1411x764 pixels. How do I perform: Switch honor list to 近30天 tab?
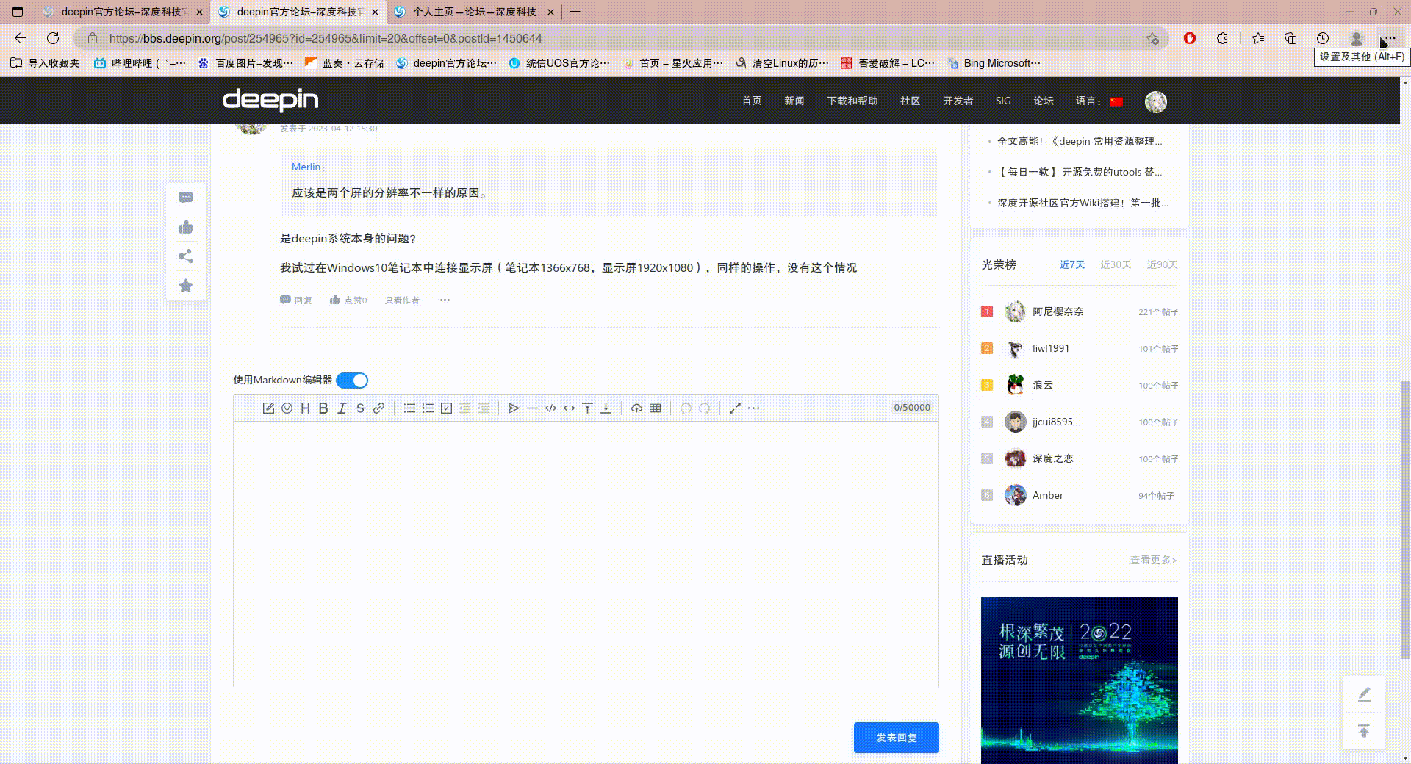1116,265
